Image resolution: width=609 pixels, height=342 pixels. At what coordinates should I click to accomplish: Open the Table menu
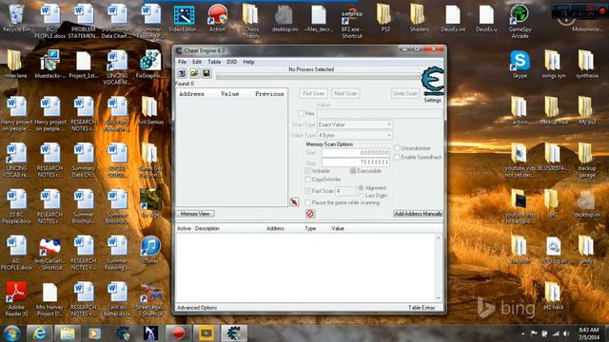pos(214,62)
